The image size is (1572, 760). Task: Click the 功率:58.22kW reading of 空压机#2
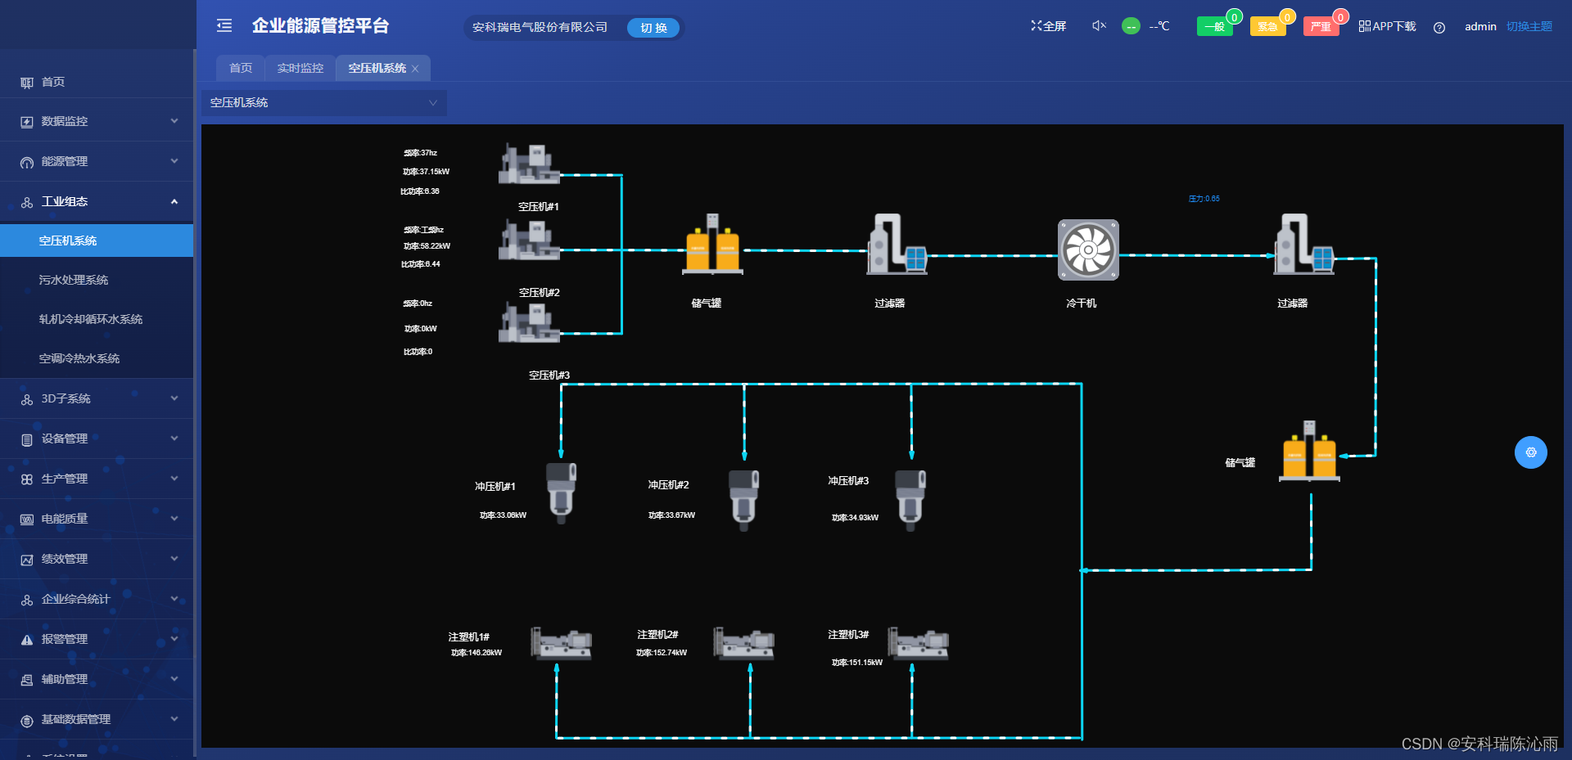tap(427, 246)
